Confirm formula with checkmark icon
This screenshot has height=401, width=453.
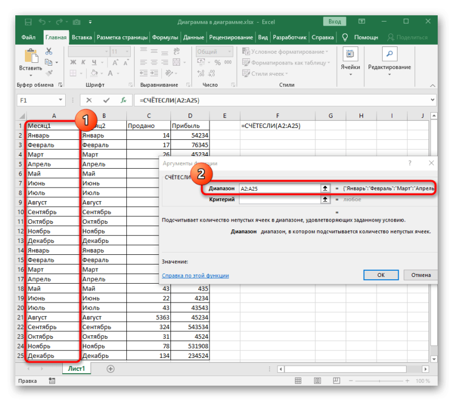(106, 100)
